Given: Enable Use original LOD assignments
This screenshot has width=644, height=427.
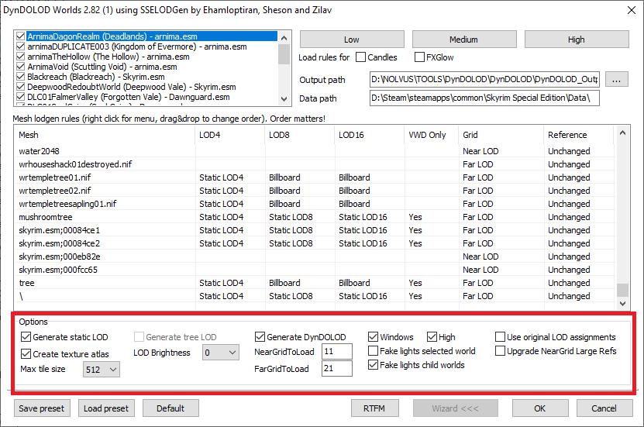Looking at the screenshot, I should click(500, 337).
